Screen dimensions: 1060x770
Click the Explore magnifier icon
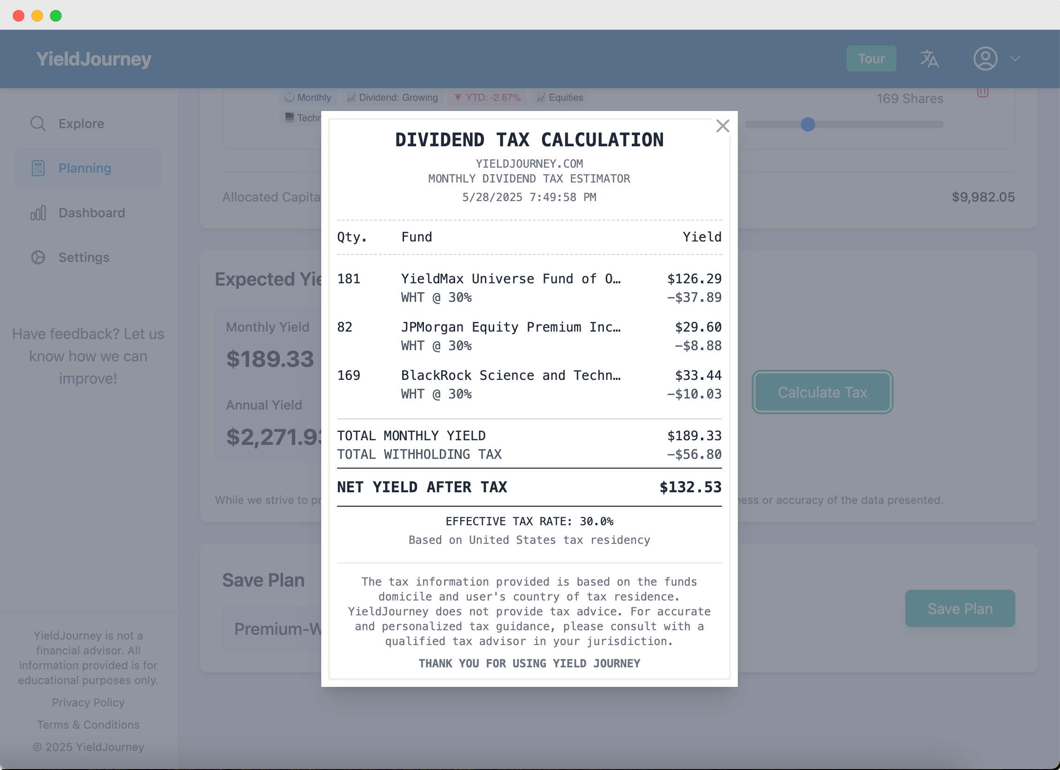pos(38,123)
